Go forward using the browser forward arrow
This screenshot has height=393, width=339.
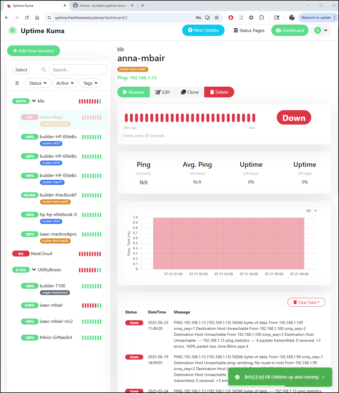(x=17, y=18)
